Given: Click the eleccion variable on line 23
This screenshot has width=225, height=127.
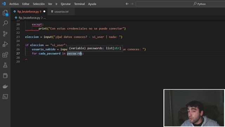Looking at the screenshot, I should point(32,37).
